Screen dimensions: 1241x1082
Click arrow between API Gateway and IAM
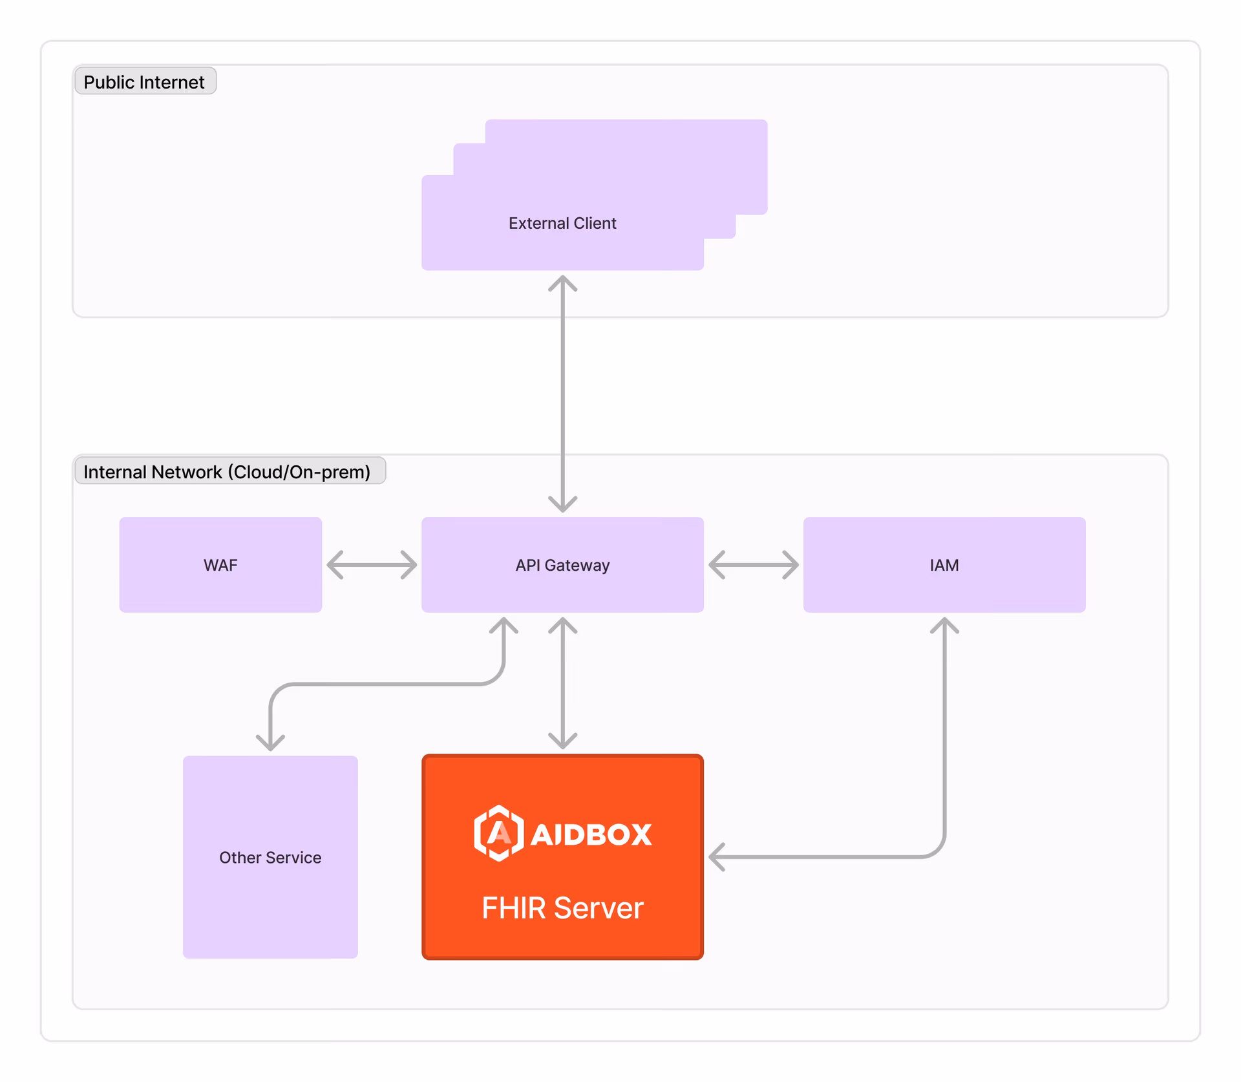[x=754, y=565]
